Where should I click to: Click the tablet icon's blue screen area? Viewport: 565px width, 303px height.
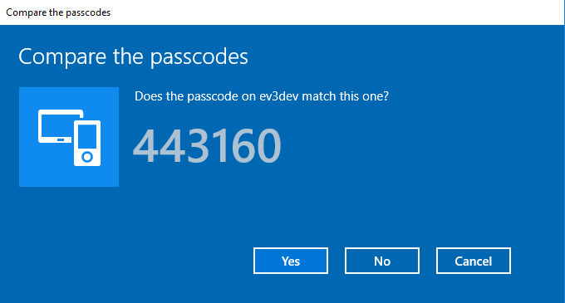click(57, 125)
